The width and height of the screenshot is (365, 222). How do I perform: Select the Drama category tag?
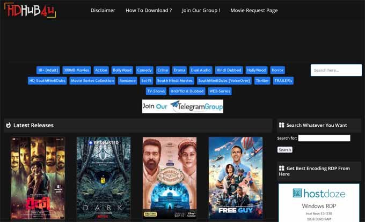click(179, 70)
